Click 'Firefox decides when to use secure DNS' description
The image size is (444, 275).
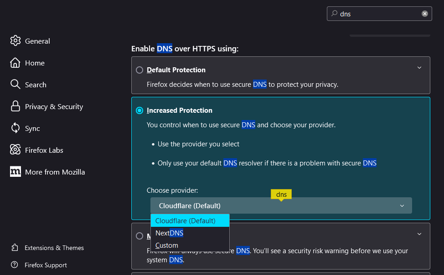tap(243, 85)
